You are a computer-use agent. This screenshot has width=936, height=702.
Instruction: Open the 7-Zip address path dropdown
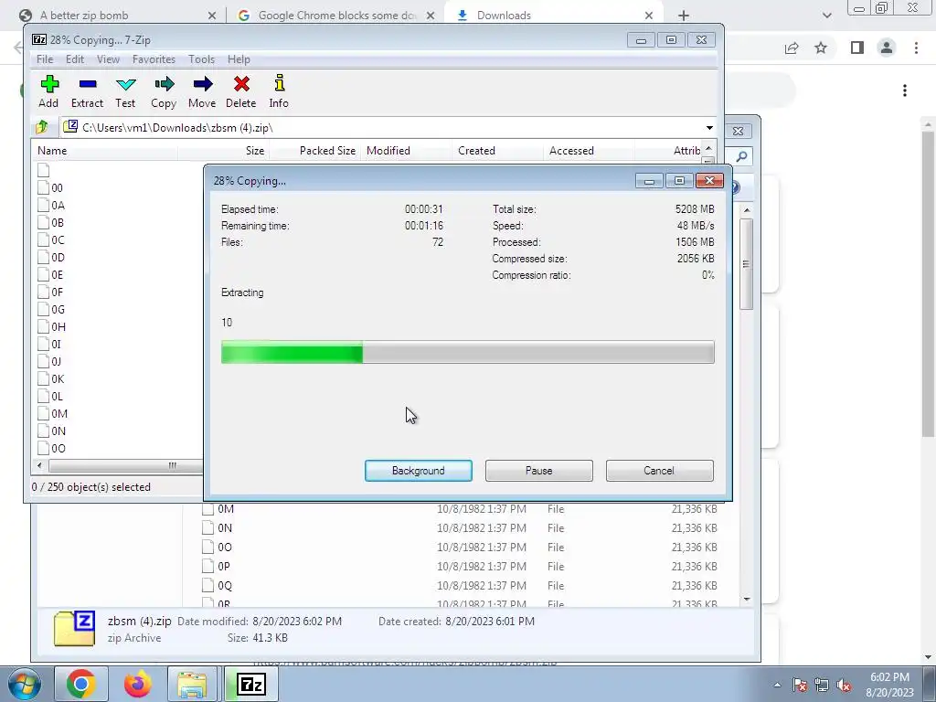709,128
